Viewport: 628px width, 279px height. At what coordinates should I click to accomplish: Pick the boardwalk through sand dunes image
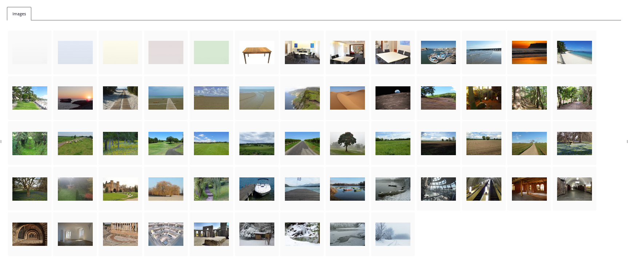tap(120, 98)
